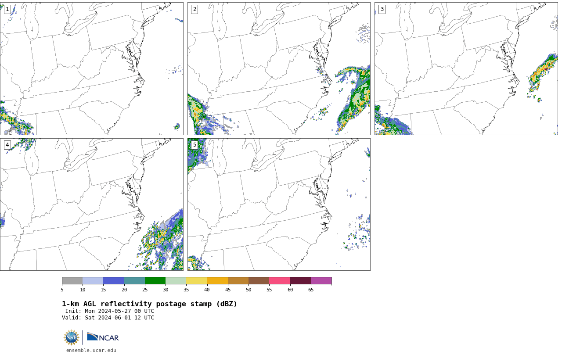Viewport: 562px width, 355px height.
Task: Click the number label on panel 5
Action: click(x=195, y=145)
